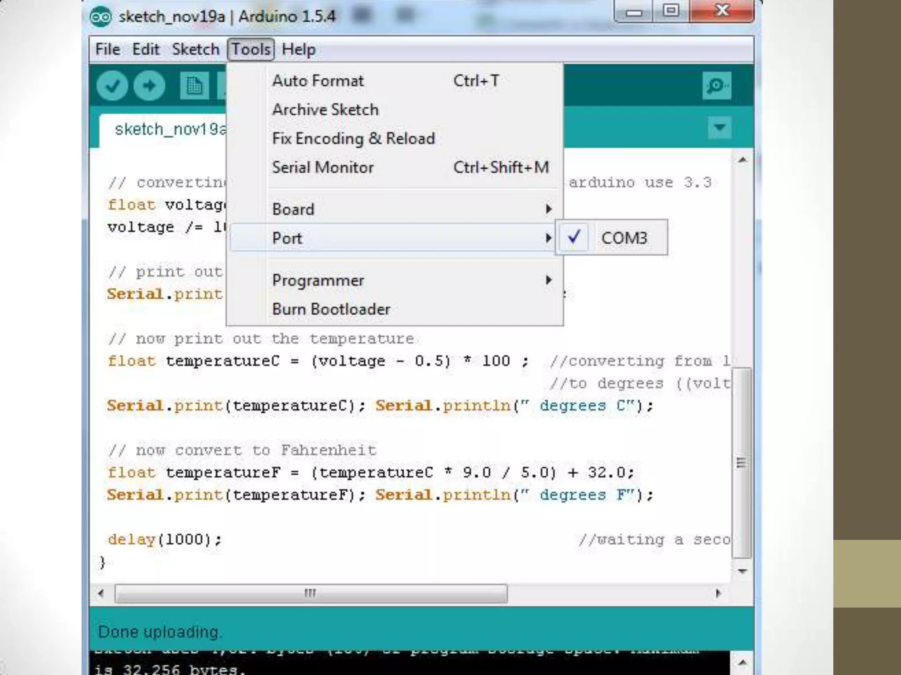Image resolution: width=901 pixels, height=675 pixels.
Task: Open Serial Monitor magnifier icon in toolbar
Action: 716,85
